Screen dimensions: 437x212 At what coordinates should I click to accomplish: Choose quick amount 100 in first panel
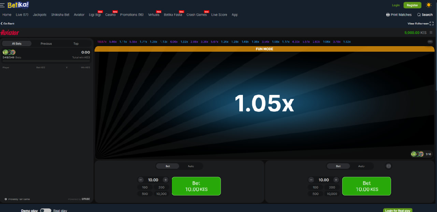coord(145,187)
